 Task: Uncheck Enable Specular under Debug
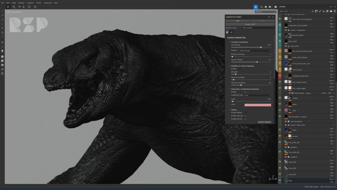coord(245,116)
